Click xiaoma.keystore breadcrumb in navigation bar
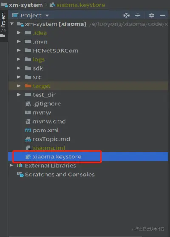The width and height of the screenshot is (170, 237). click(x=81, y=5)
